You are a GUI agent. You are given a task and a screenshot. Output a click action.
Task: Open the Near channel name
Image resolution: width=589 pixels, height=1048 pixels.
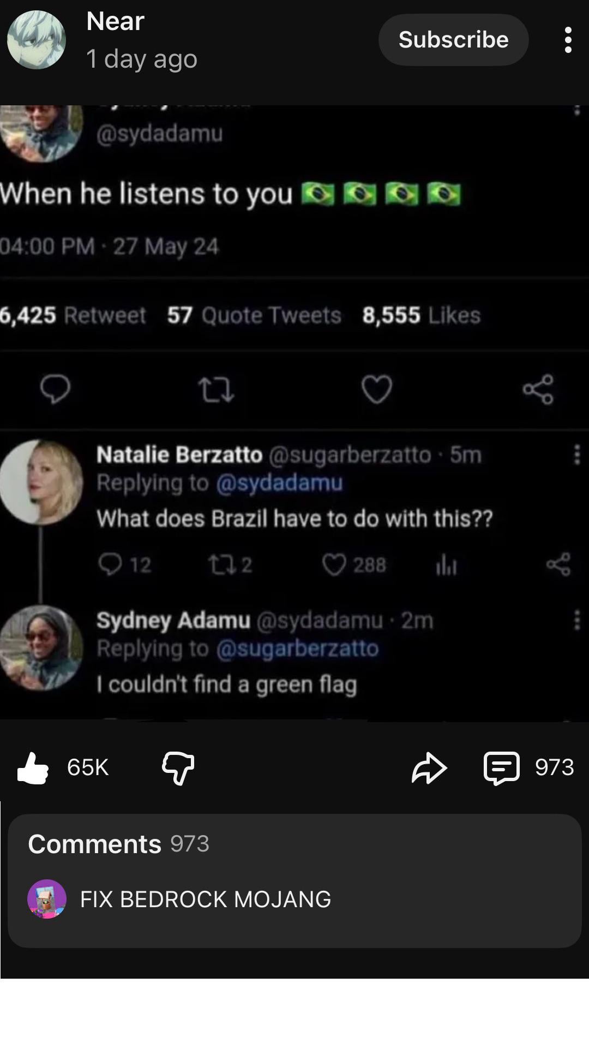pos(115,22)
